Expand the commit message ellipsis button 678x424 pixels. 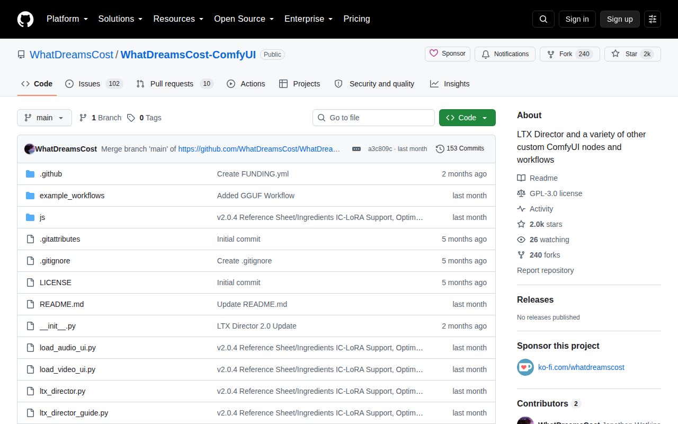coord(356,149)
